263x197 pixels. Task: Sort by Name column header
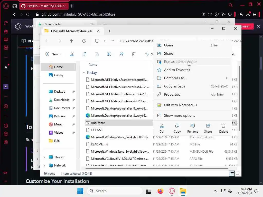(93, 64)
